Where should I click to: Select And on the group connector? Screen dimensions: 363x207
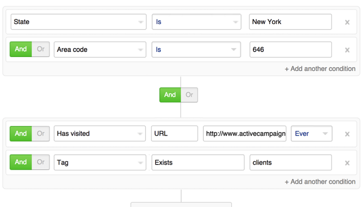(x=170, y=95)
